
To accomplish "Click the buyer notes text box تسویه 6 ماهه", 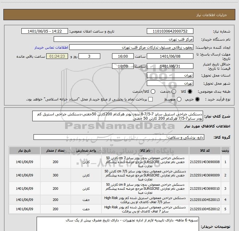I will [x=118, y=224].
